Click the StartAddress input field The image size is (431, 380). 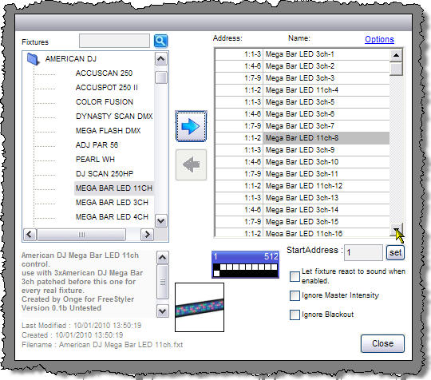363,252
